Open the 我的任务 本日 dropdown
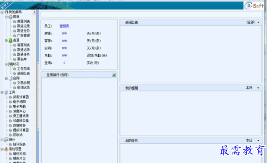 coord(258,141)
